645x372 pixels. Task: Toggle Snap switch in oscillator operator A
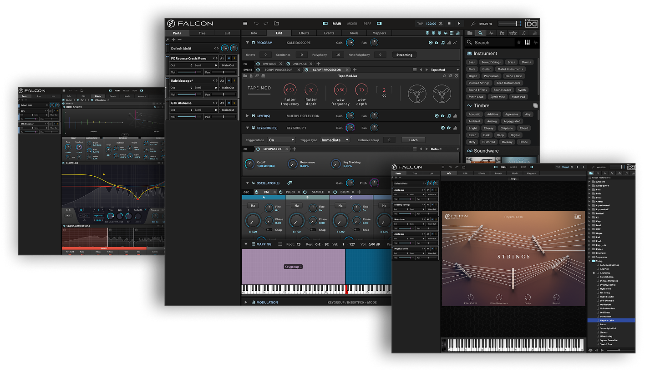(269, 230)
